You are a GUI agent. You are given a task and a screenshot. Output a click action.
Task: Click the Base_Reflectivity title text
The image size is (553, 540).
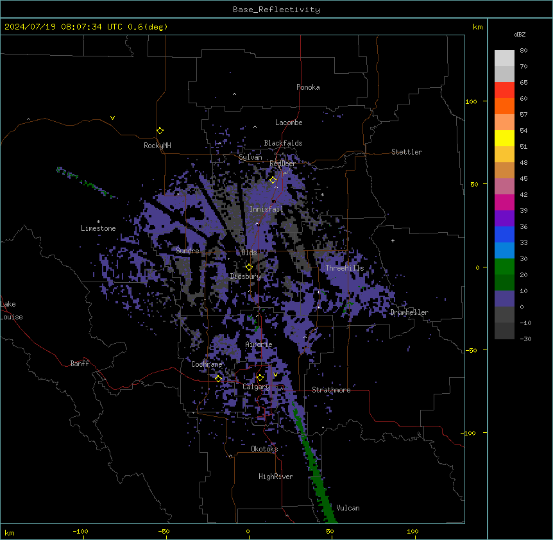[276, 10]
